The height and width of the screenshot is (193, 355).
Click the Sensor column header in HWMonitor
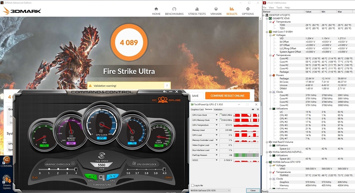click(x=283, y=11)
